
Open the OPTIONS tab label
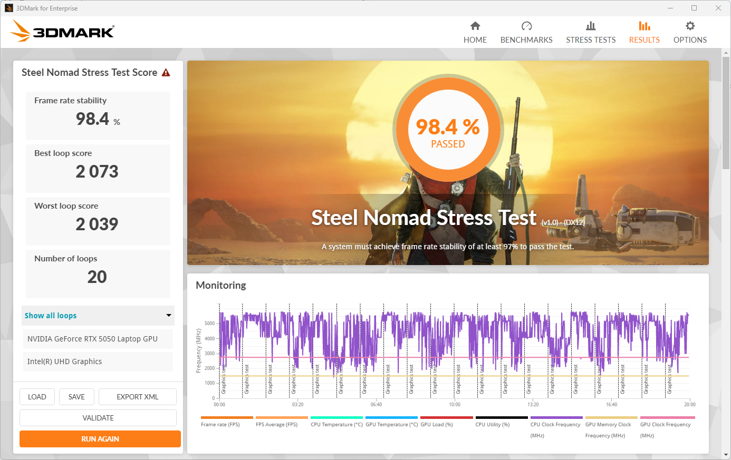690,40
